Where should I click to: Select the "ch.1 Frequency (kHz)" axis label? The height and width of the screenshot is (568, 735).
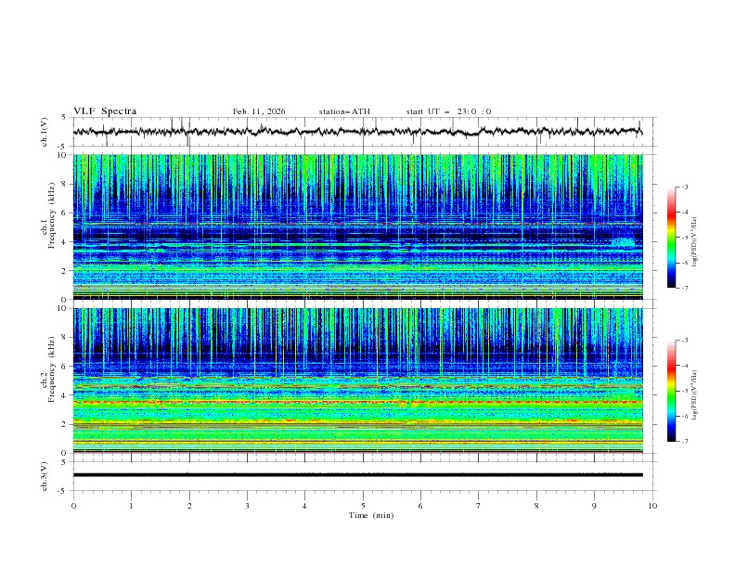[x=47, y=213]
